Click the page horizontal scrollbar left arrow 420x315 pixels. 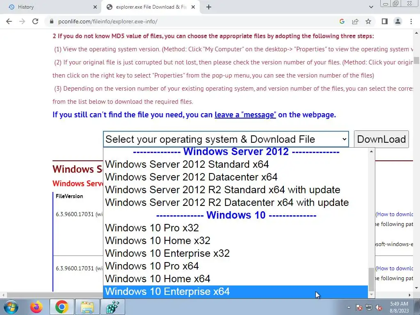[3, 295]
